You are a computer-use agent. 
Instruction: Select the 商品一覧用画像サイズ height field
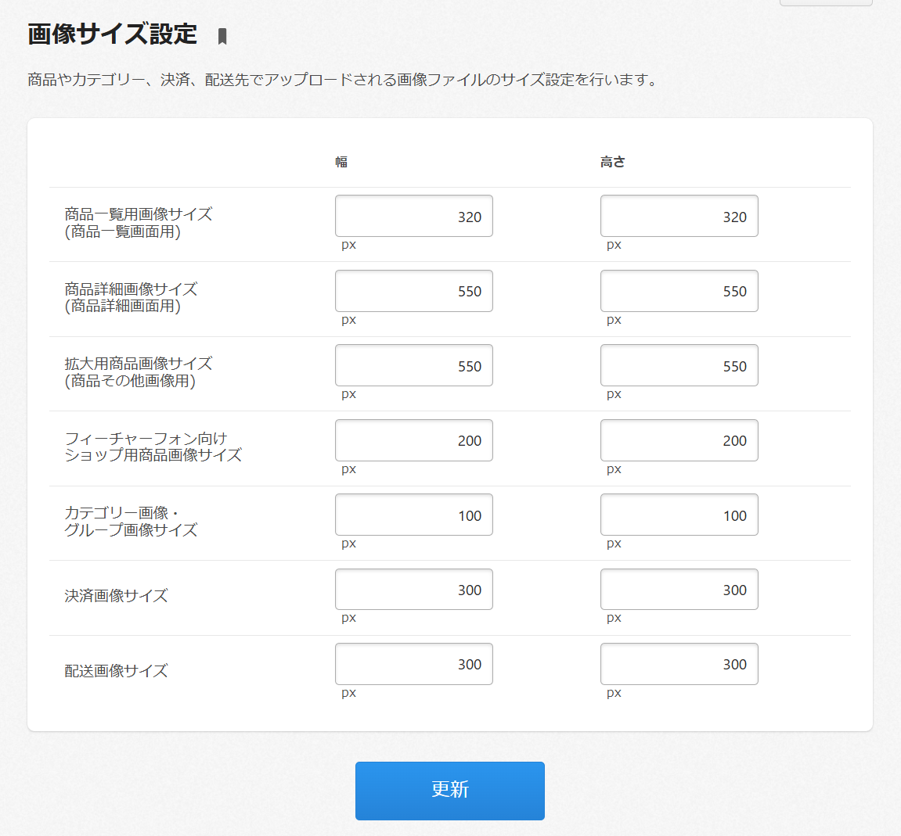click(679, 217)
